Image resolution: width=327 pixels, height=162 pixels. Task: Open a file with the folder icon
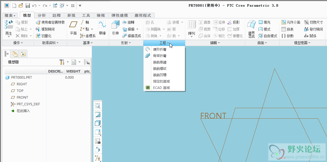point(21,6)
